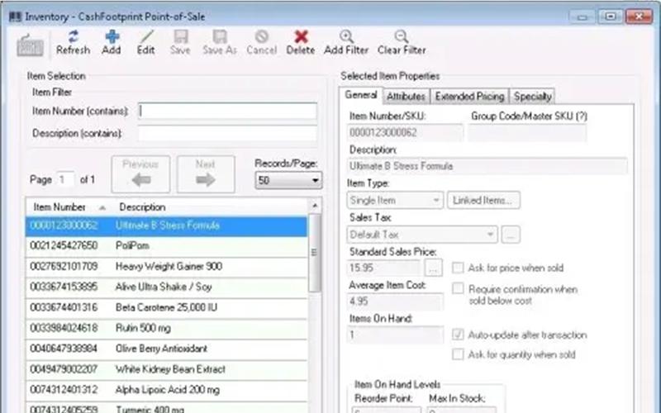Clear the current filter
The width and height of the screenshot is (661, 413).
[x=402, y=43]
